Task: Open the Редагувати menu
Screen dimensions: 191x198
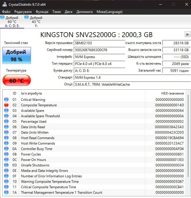Action: tap(23, 12)
